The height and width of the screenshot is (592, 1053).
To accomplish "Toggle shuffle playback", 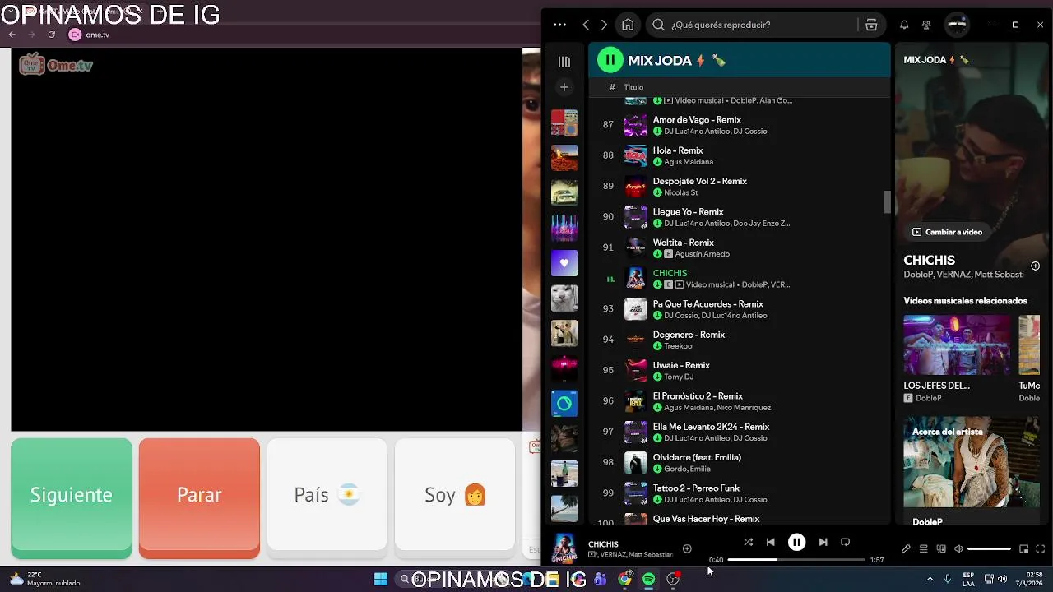I will 748,542.
